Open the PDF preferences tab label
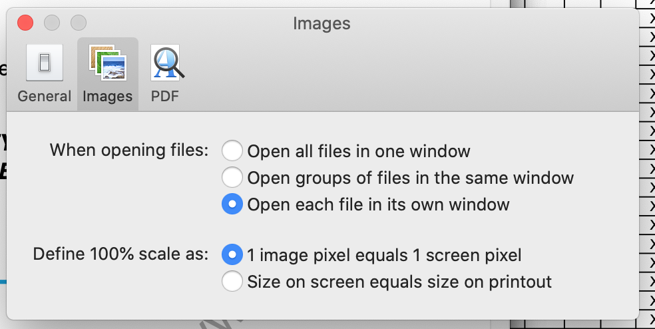The image size is (655, 329). click(165, 96)
